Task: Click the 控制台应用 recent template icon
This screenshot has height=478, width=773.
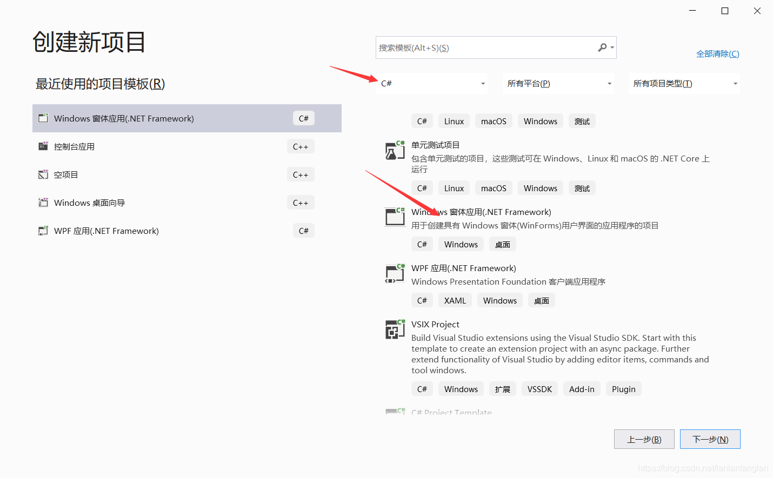Action: point(43,146)
